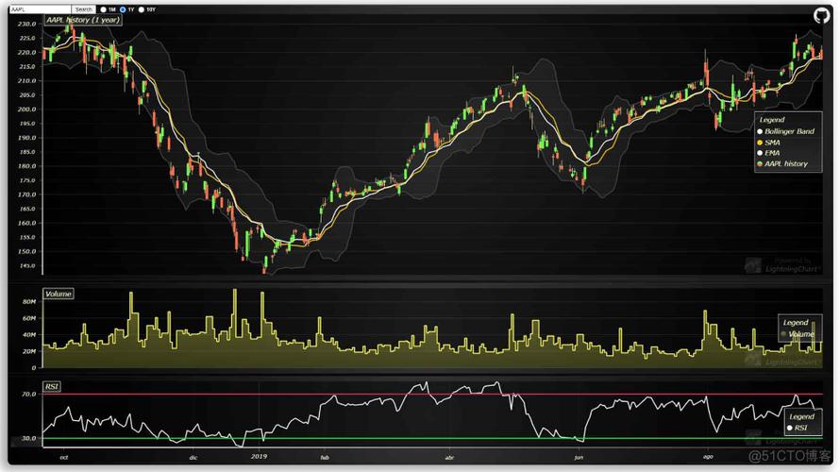This screenshot has width=840, height=472.
Task: Toggle Bollinger Band entry in the legend
Action: click(785, 131)
